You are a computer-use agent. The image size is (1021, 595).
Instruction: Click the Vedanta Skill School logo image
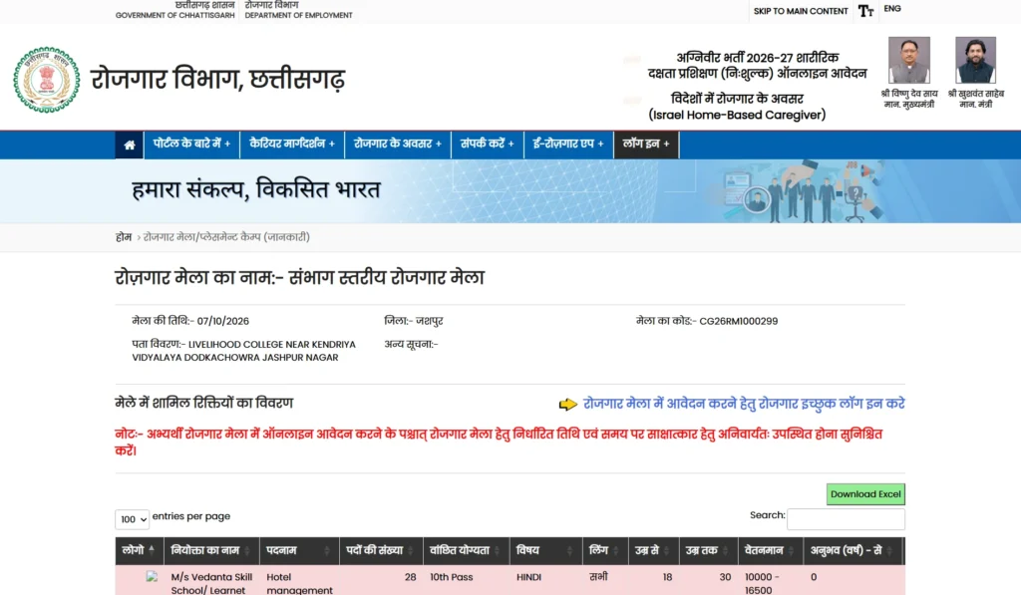(152, 577)
